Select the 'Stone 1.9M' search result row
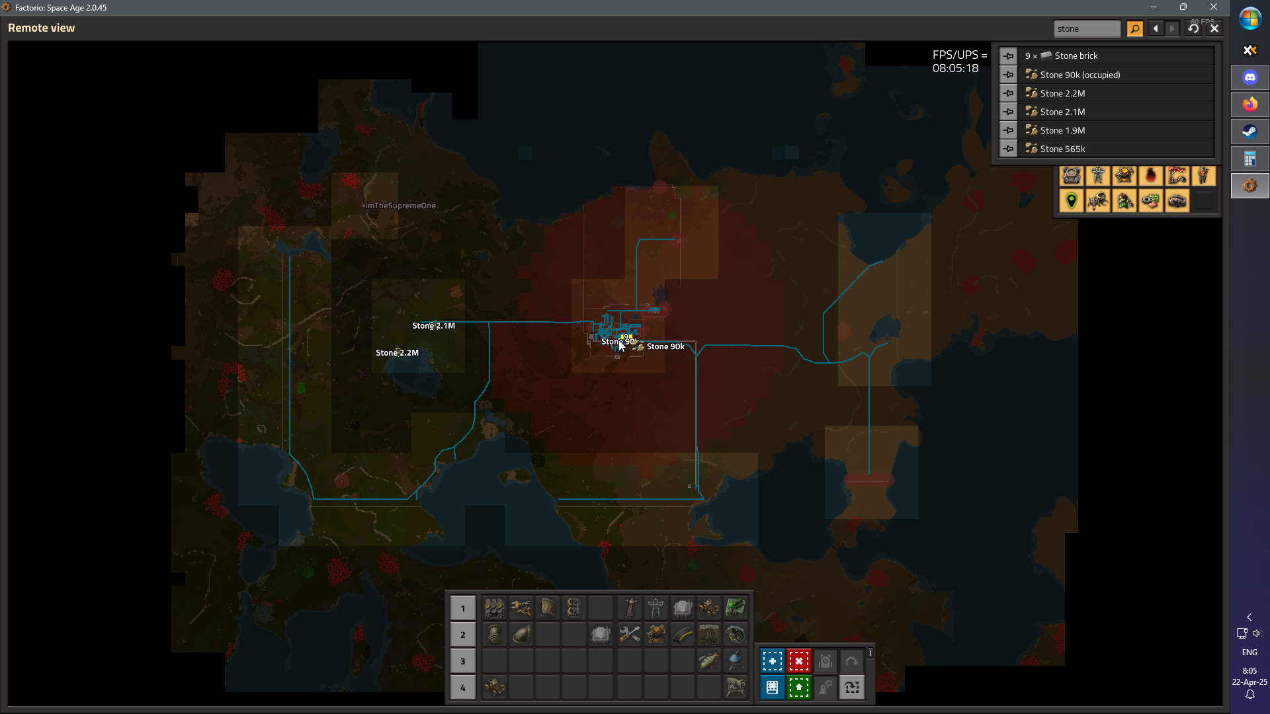 pyautogui.click(x=1117, y=130)
